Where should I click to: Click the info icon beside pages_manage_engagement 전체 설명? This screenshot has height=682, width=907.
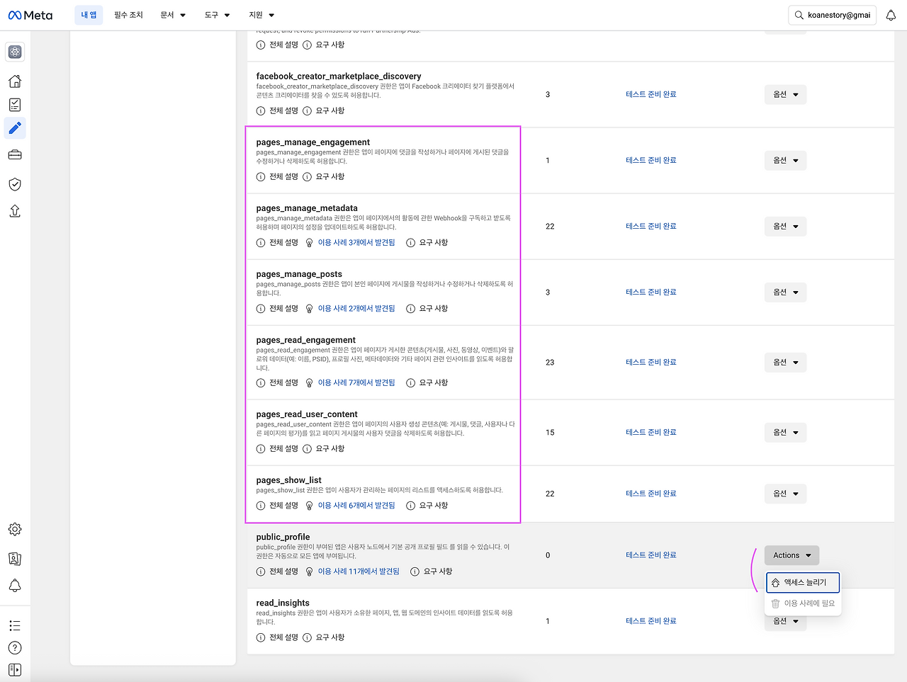(x=261, y=177)
